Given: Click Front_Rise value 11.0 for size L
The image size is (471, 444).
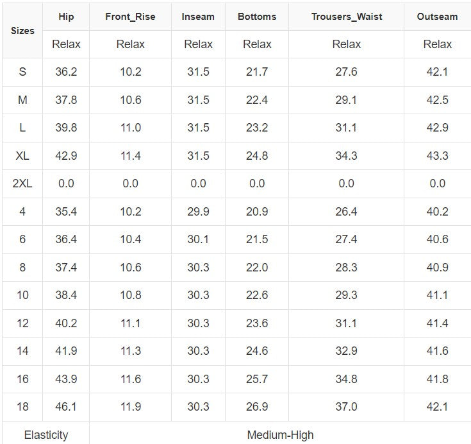Looking at the screenshot, I should click(x=130, y=128).
